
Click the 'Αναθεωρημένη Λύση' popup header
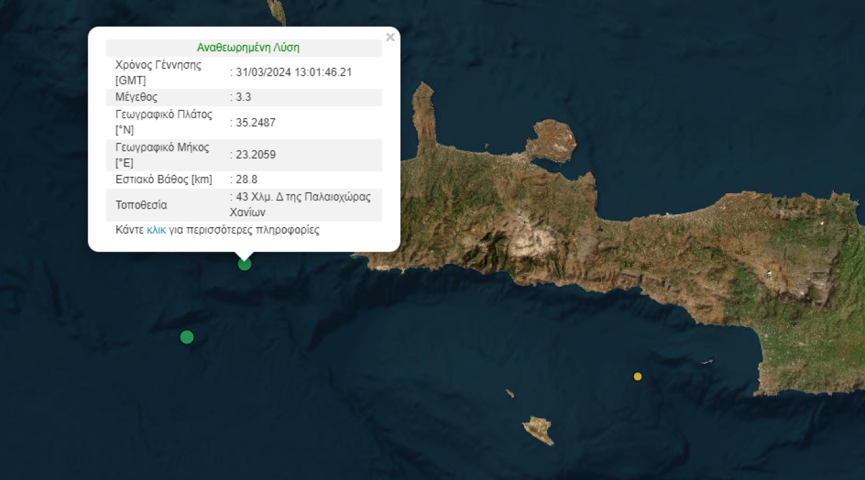247,48
